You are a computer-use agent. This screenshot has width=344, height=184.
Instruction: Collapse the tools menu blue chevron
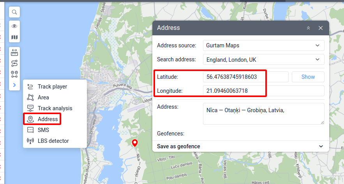click(14, 85)
